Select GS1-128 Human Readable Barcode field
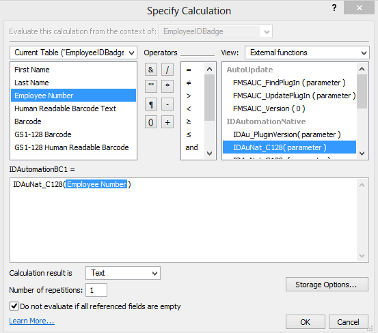 (74, 147)
